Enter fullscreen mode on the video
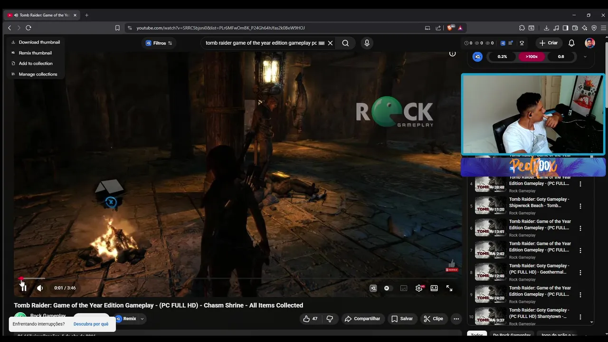This screenshot has height=342, width=608. pos(449,288)
